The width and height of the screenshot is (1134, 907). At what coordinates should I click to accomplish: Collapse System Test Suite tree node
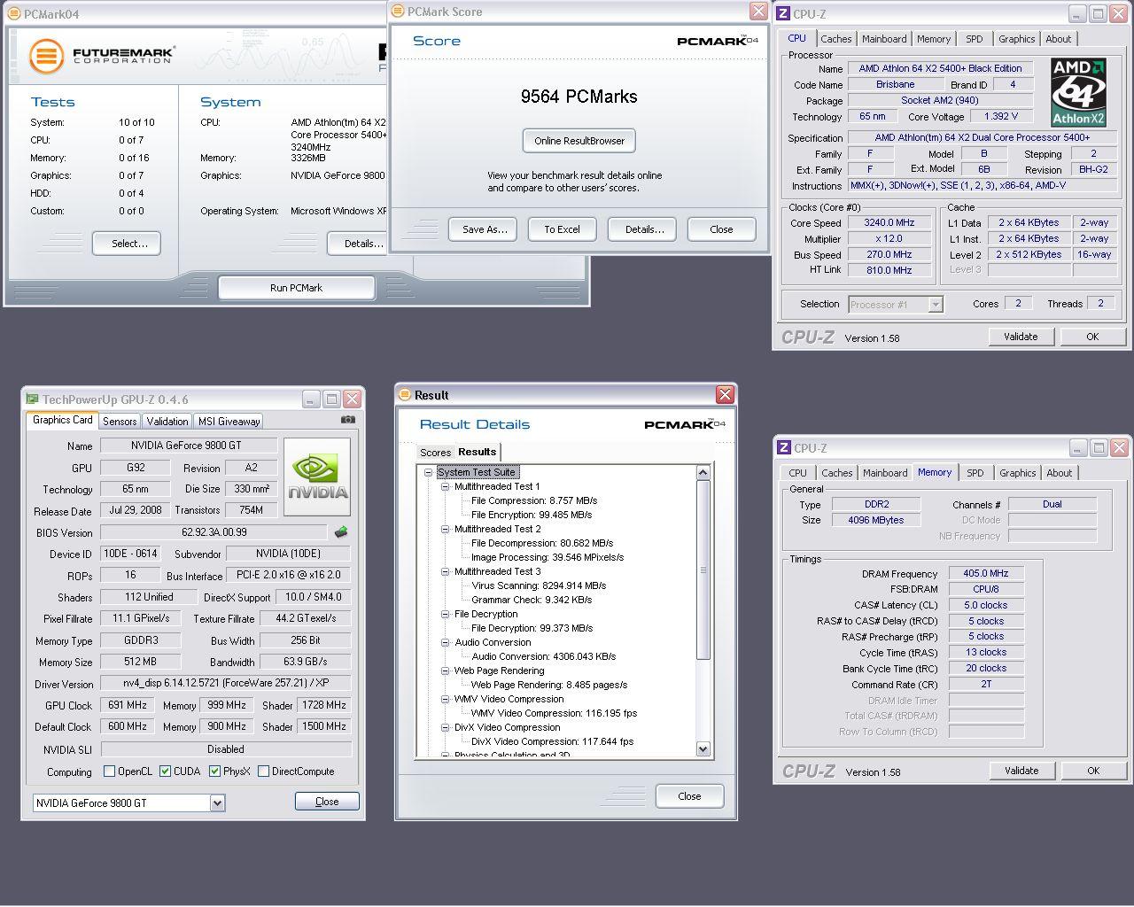(428, 472)
